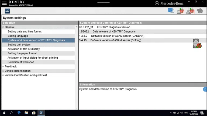Click the print to PDF printer icon
Image resolution: width=207 pixels, height=116 pixels.
click(190, 11)
